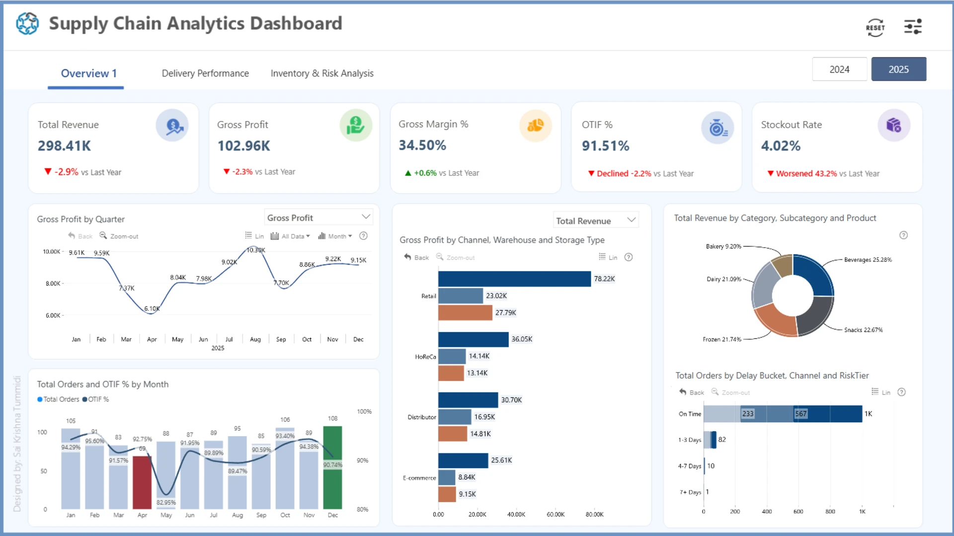Click the HoReCa 36.05K bar

(x=473, y=339)
